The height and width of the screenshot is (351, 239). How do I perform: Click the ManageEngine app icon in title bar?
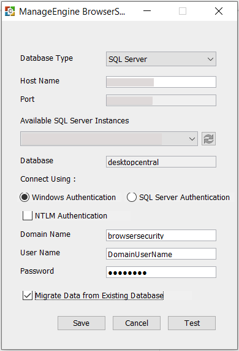click(x=10, y=11)
